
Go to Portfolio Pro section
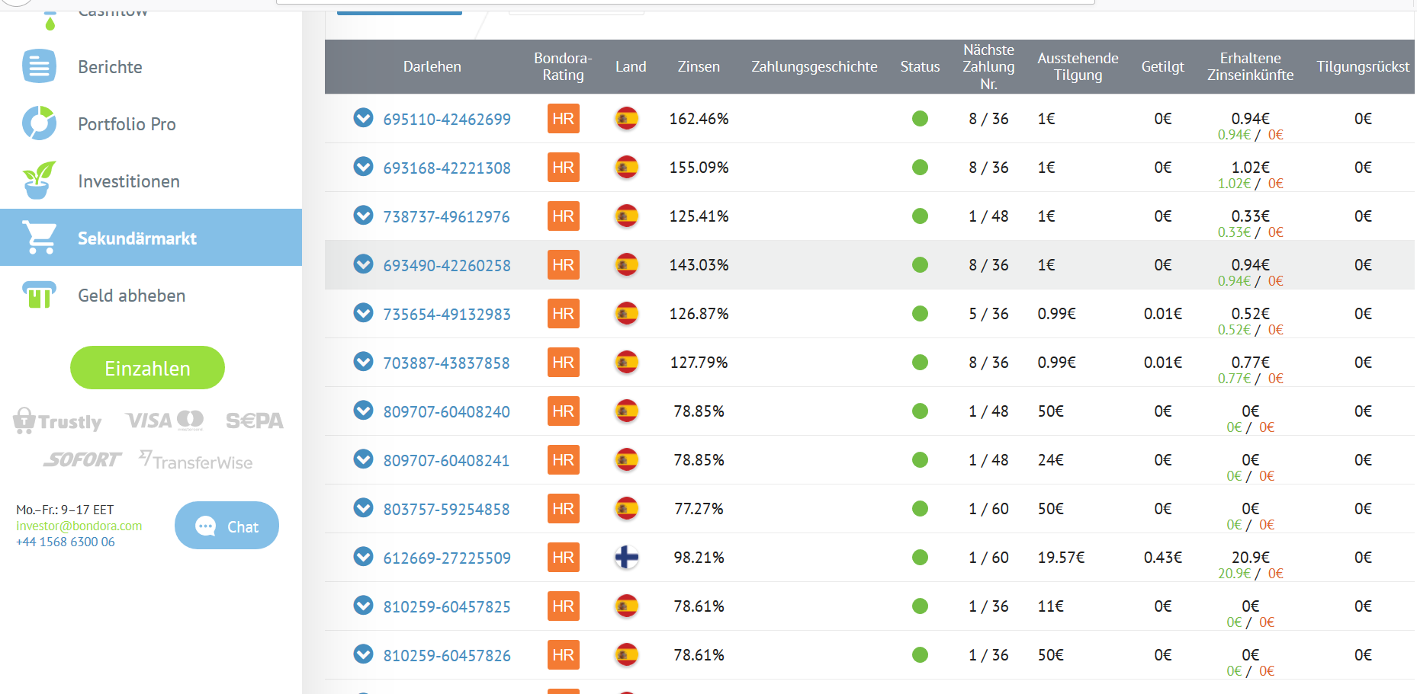click(x=127, y=124)
